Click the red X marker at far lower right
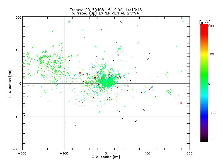 (x=181, y=103)
